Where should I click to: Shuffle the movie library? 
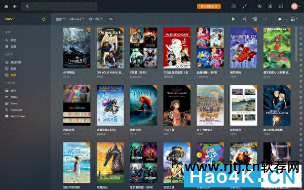244,19
